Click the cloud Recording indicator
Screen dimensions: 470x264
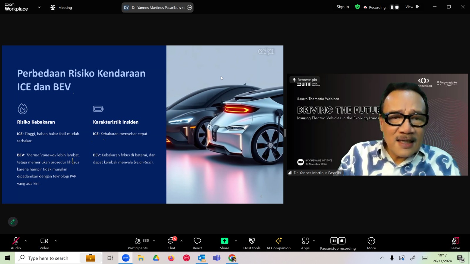[x=376, y=7]
